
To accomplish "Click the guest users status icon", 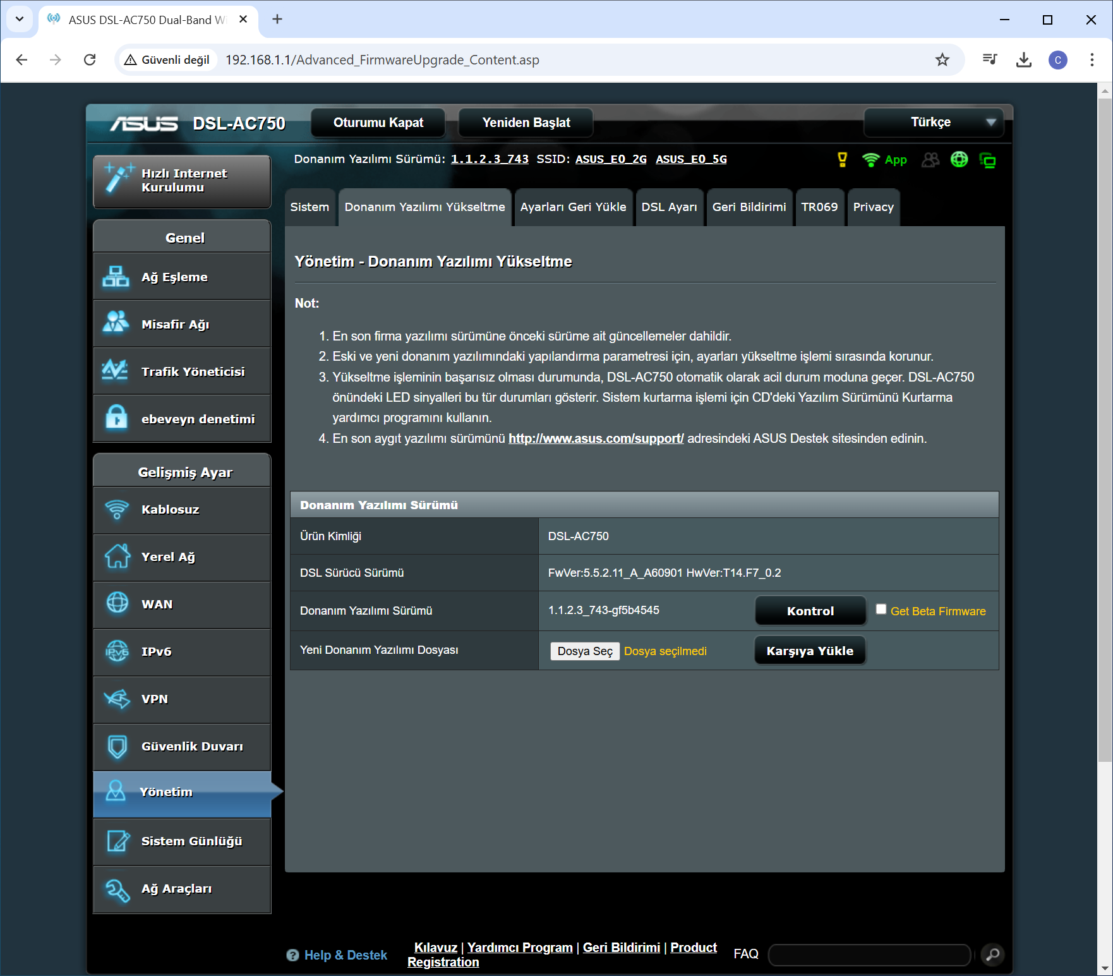I will pos(930,160).
